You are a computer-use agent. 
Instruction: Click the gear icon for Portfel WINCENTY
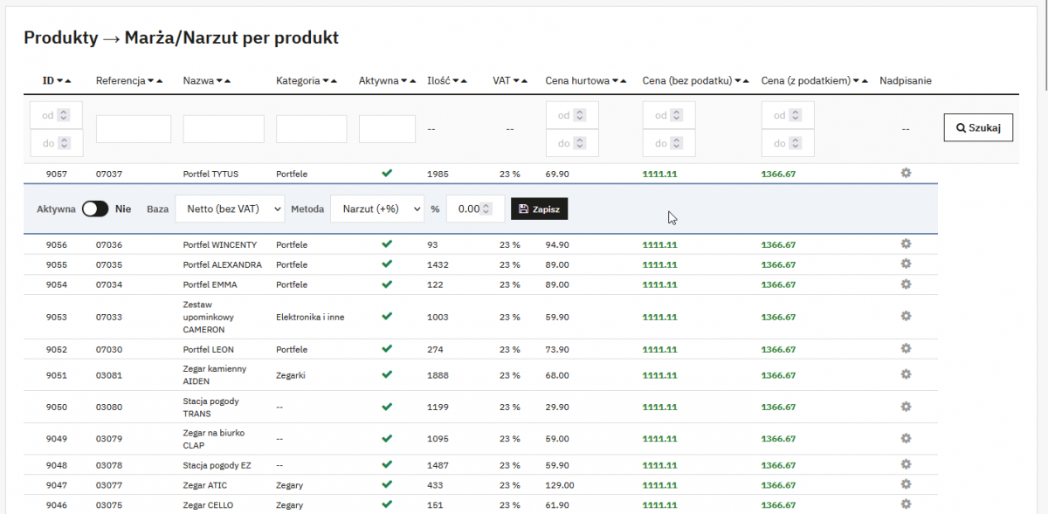pyautogui.click(x=906, y=243)
